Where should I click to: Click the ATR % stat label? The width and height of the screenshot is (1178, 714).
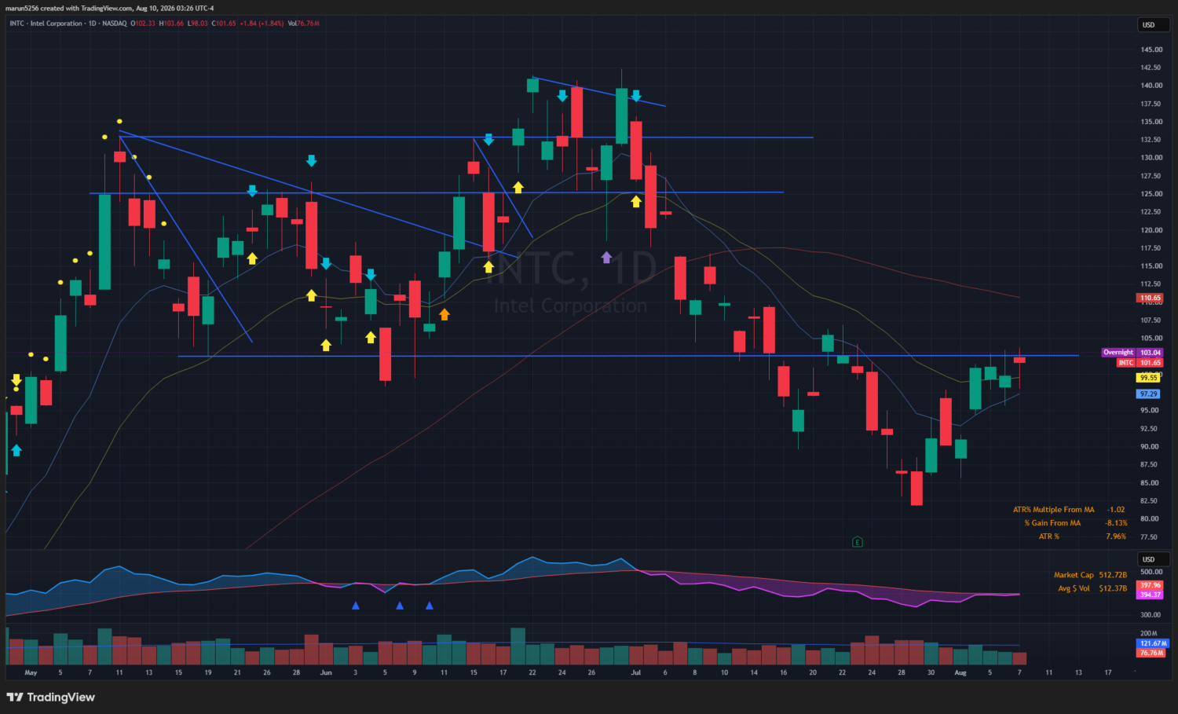pos(1049,536)
